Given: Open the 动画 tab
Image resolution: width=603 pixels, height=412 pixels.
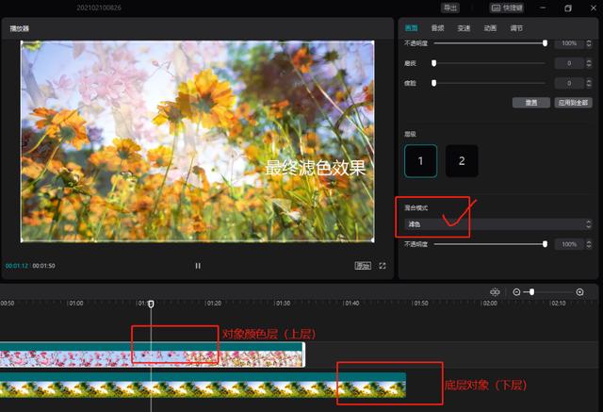Looking at the screenshot, I should [x=490, y=28].
